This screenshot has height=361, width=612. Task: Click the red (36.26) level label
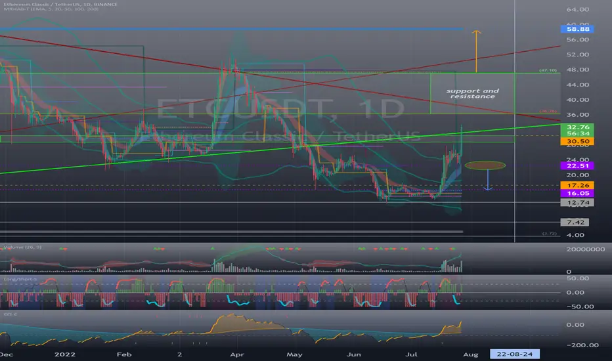tap(548, 111)
